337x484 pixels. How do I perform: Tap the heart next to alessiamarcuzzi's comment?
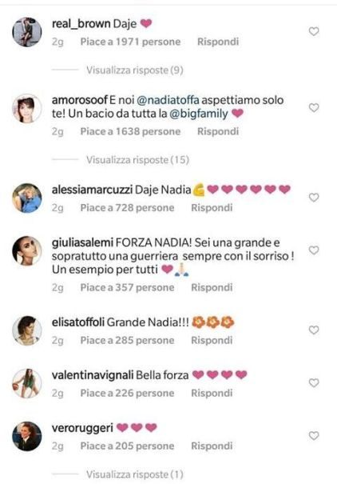[314, 198]
